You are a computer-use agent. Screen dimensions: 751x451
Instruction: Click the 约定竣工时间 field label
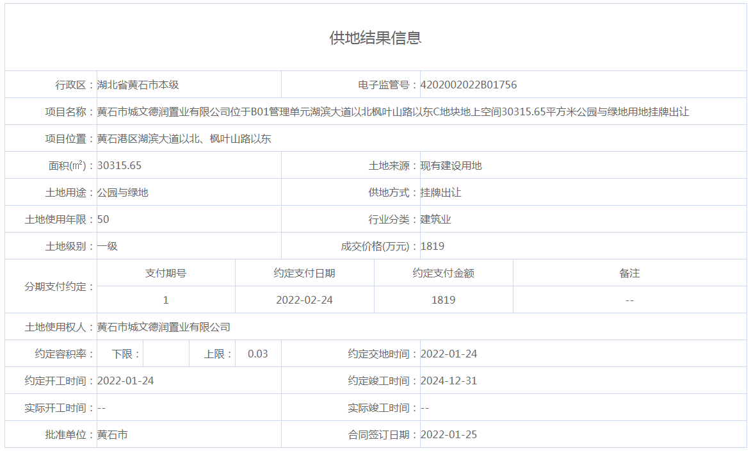point(383,381)
